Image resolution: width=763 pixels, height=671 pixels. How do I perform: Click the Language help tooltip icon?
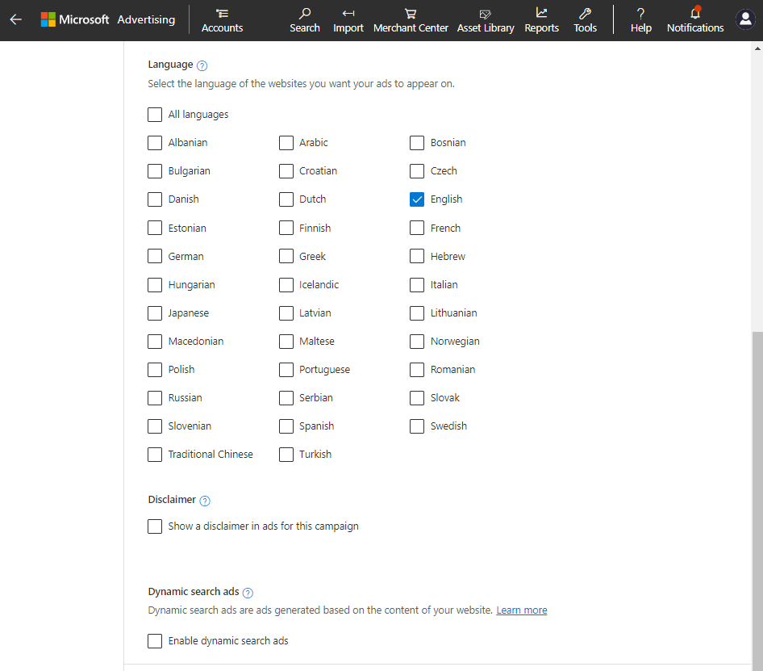tap(202, 65)
